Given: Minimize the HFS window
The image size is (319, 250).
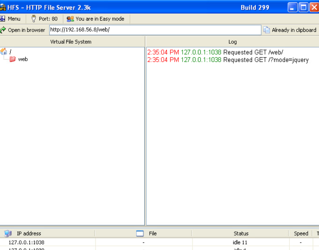Looking at the screenshot, I should coord(293,8).
